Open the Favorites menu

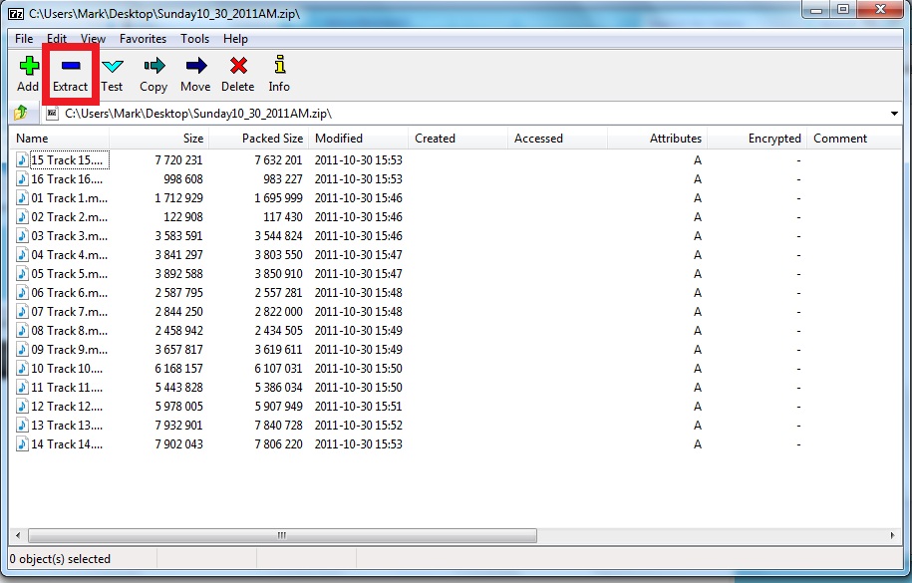point(143,39)
